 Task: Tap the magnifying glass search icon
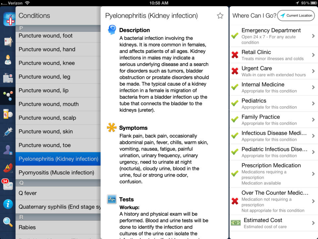pos(8,222)
